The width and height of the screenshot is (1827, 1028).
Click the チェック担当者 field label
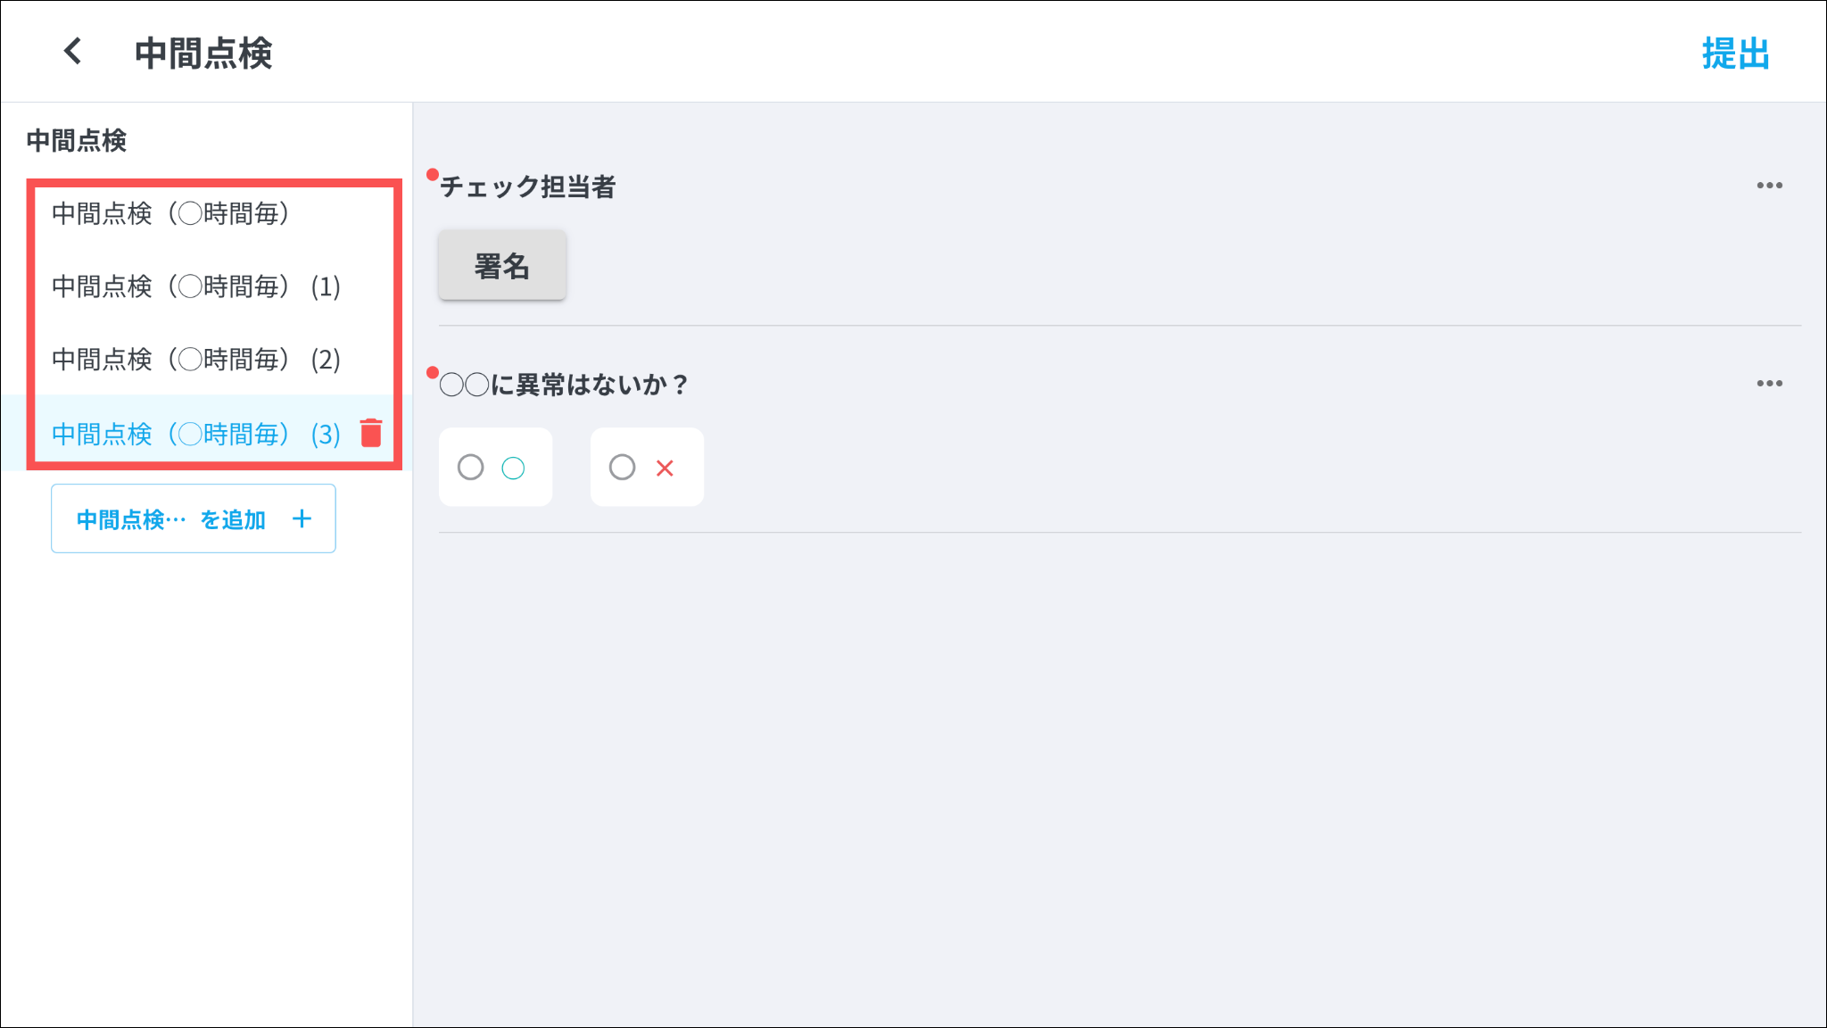(528, 187)
